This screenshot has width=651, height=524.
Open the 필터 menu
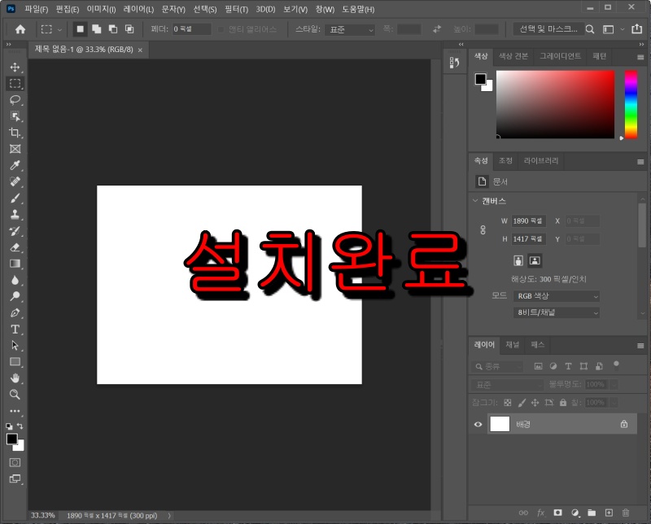click(235, 9)
